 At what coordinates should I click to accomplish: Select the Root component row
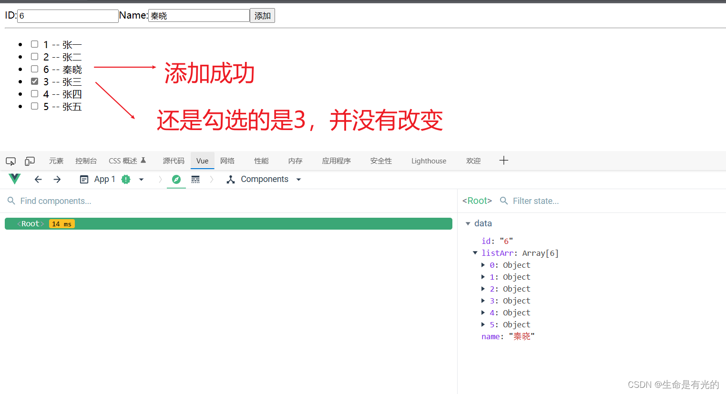point(228,224)
